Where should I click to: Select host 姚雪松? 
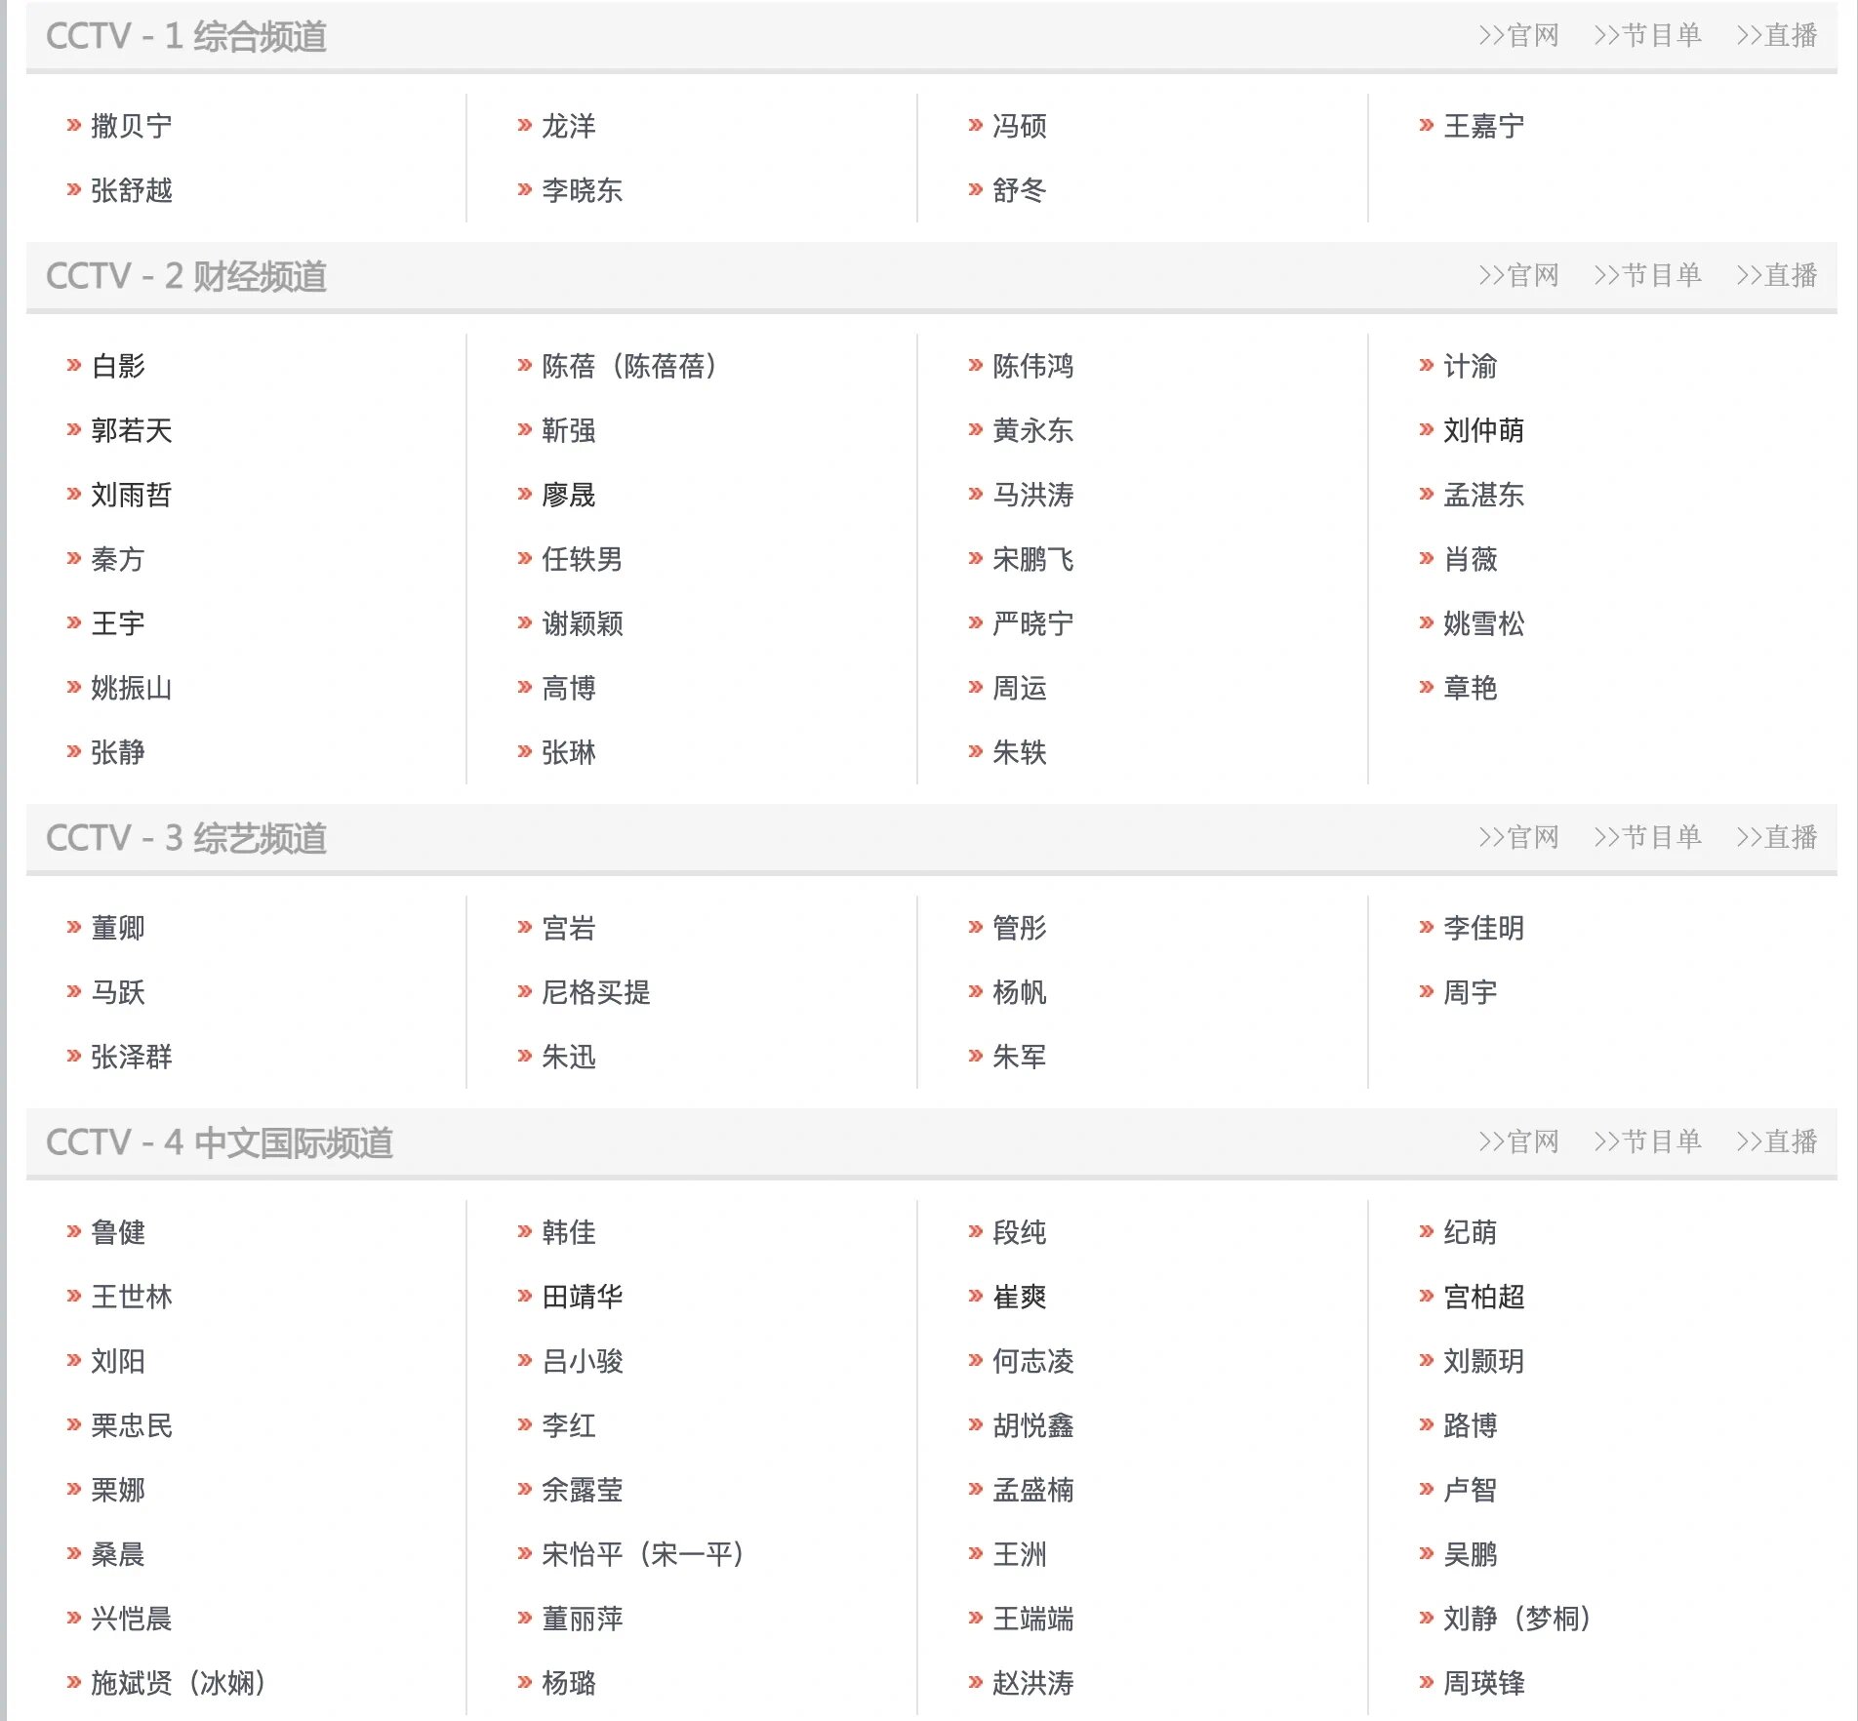(1484, 623)
